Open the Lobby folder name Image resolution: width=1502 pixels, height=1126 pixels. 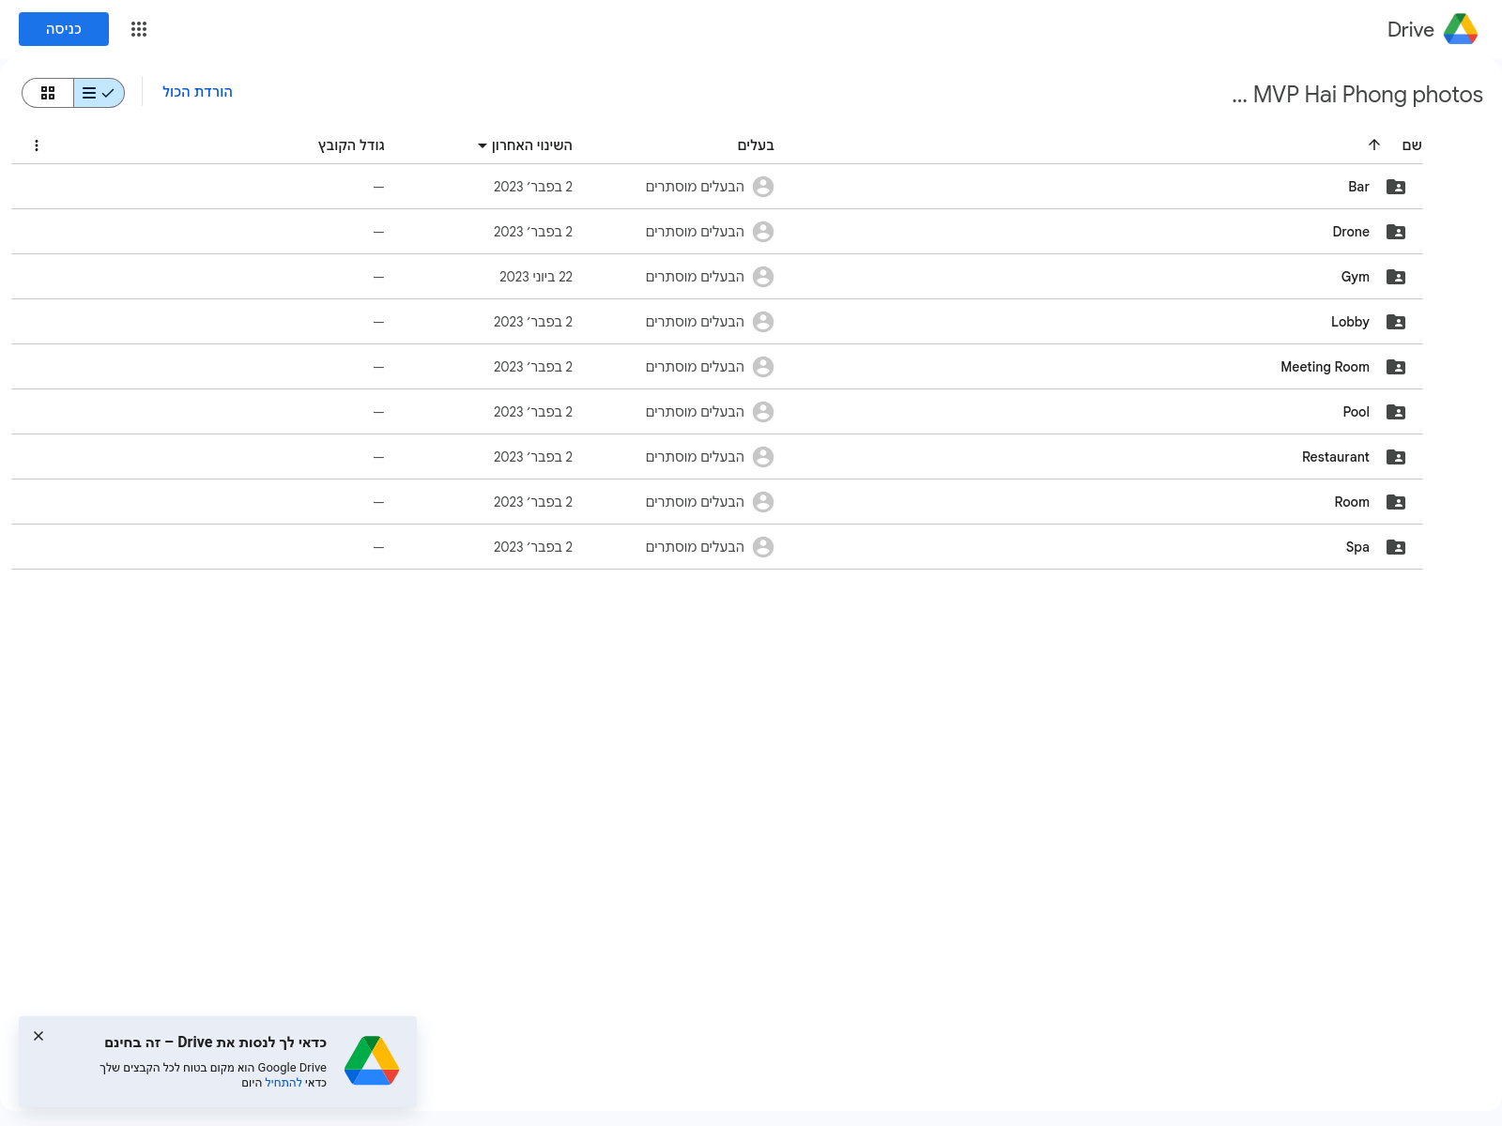[1350, 322]
